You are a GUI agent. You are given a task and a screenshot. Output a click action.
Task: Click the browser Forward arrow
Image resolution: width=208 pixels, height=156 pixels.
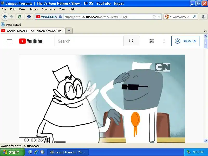pyautogui.click(x=12, y=17)
